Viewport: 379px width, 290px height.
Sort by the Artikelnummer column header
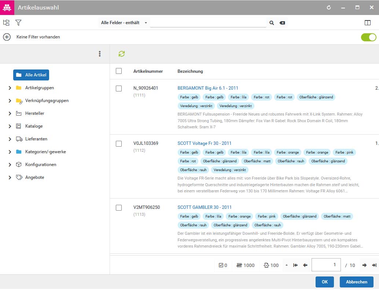point(148,71)
